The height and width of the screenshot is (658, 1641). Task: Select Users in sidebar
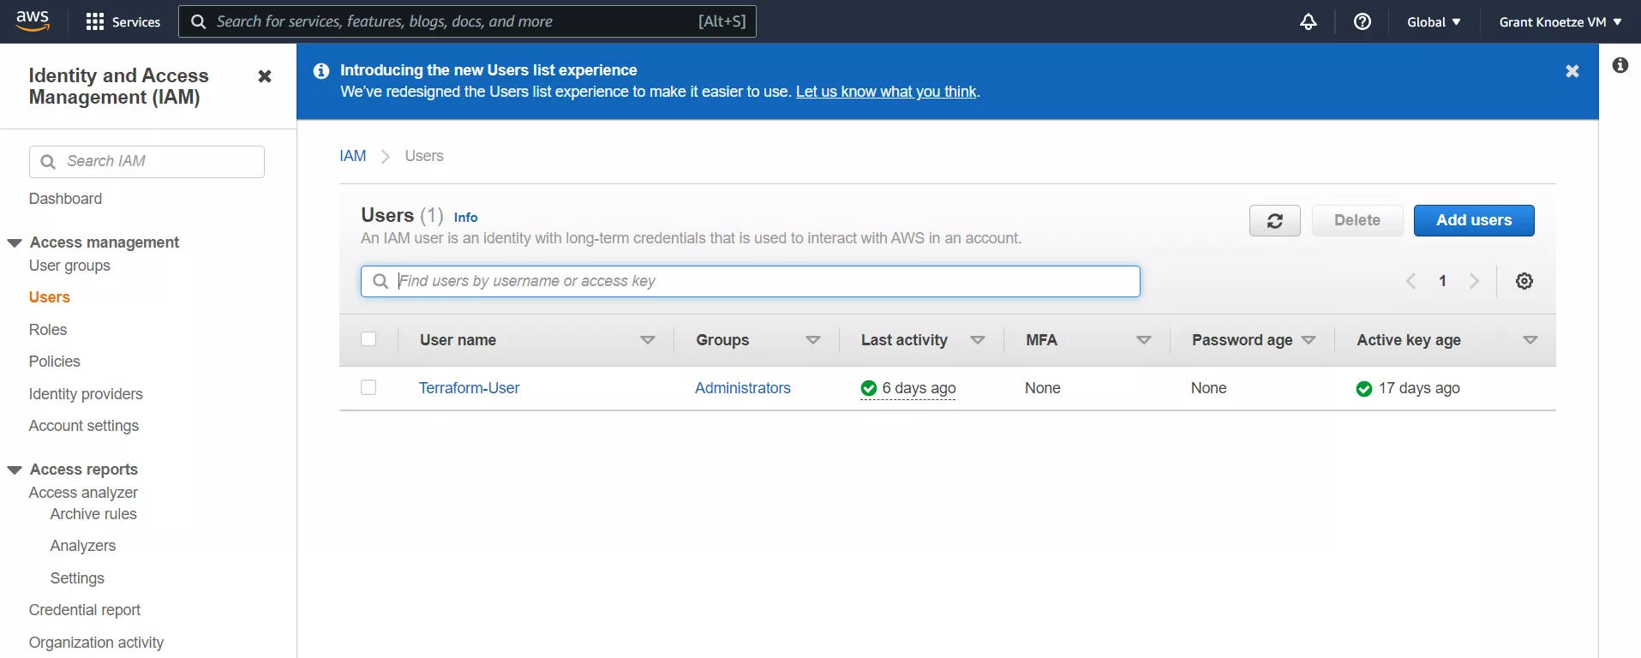(49, 297)
